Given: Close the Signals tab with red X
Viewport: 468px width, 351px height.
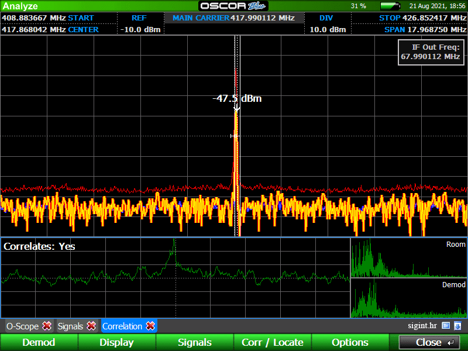Looking at the screenshot, I should click(91, 326).
